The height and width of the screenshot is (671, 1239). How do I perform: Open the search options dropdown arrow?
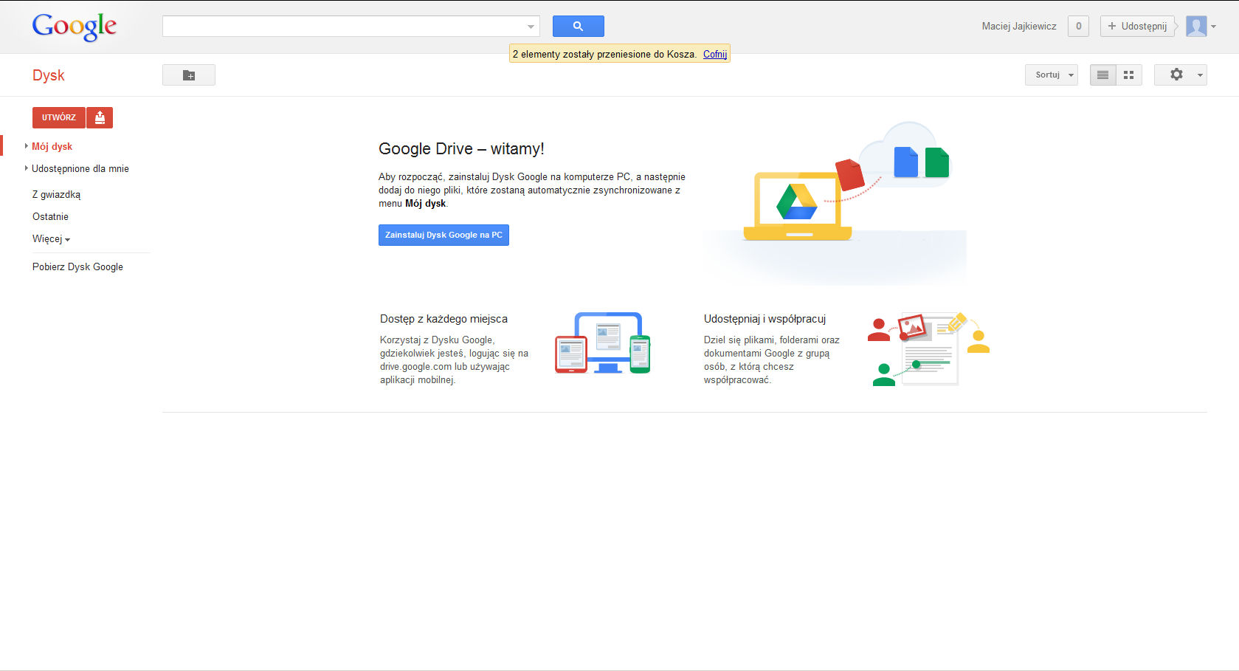click(x=531, y=27)
